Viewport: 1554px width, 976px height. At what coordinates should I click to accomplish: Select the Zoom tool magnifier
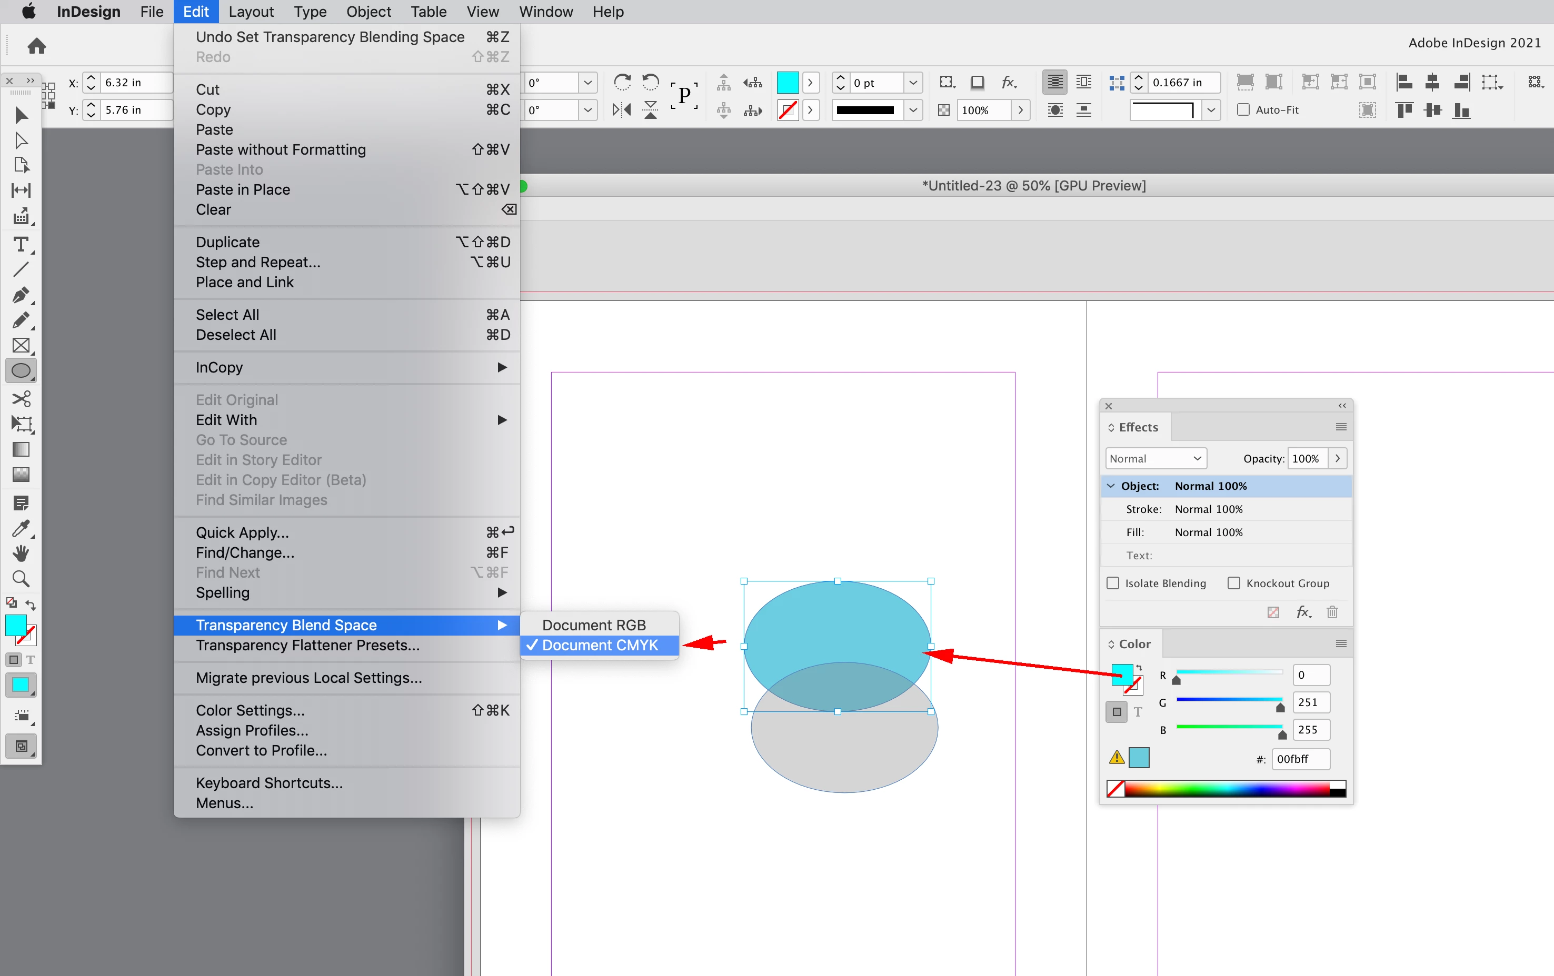21,579
